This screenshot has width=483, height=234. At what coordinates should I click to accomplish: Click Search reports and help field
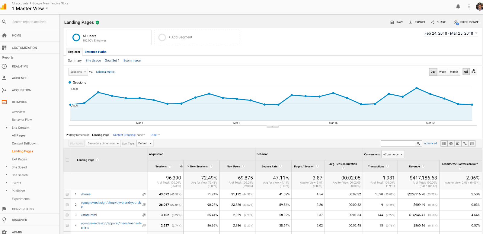29,22
